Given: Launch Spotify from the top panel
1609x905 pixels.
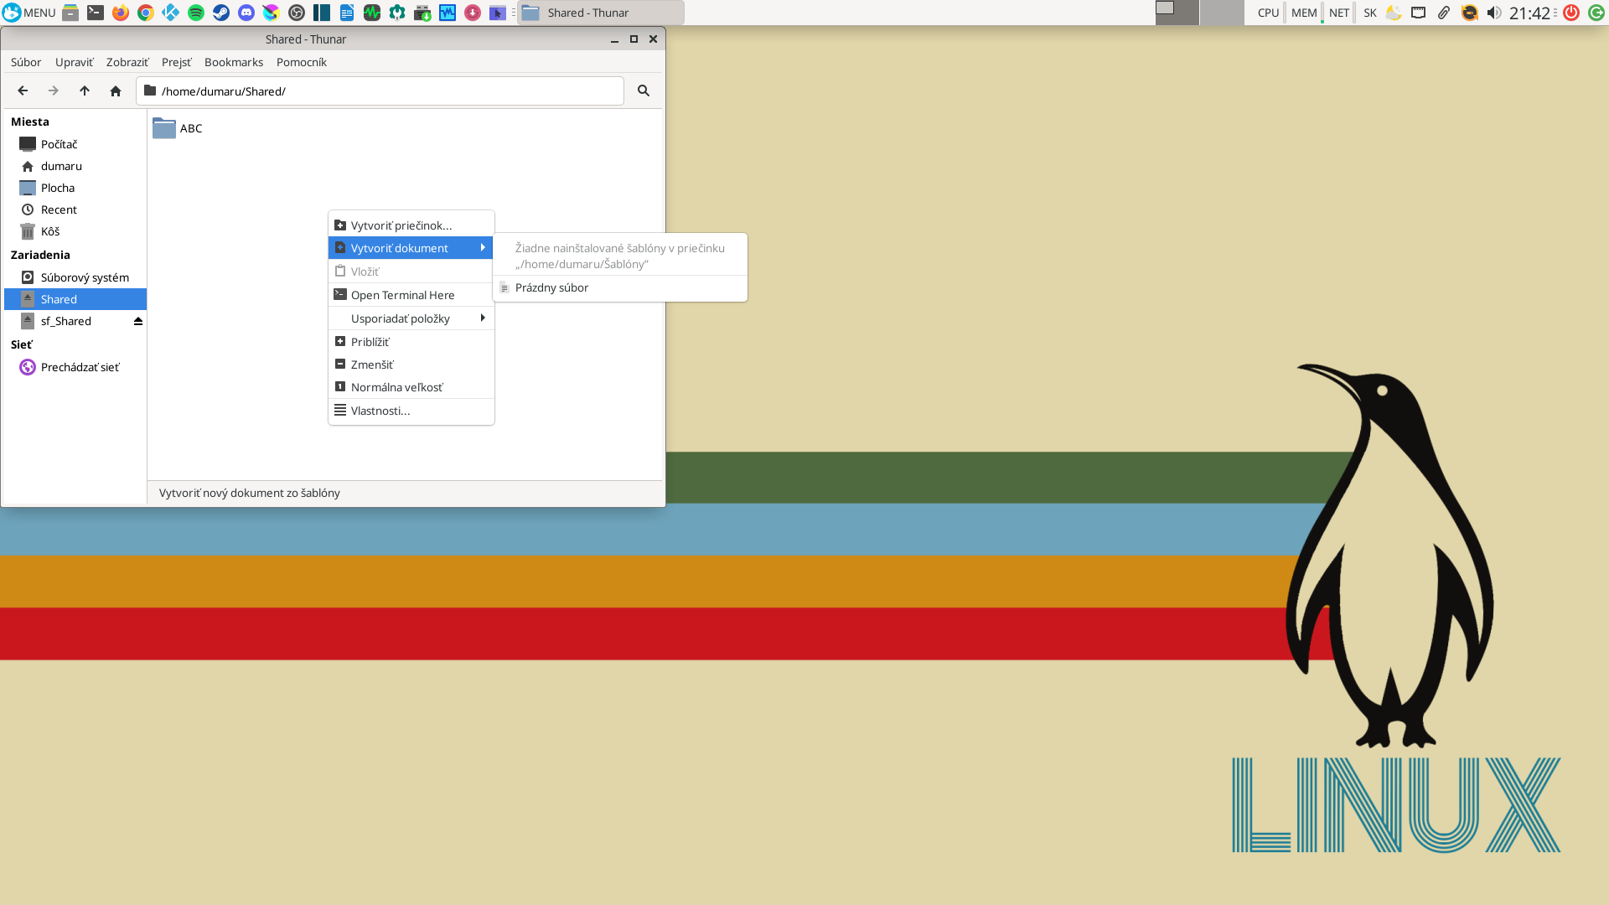Looking at the screenshot, I should (x=196, y=13).
